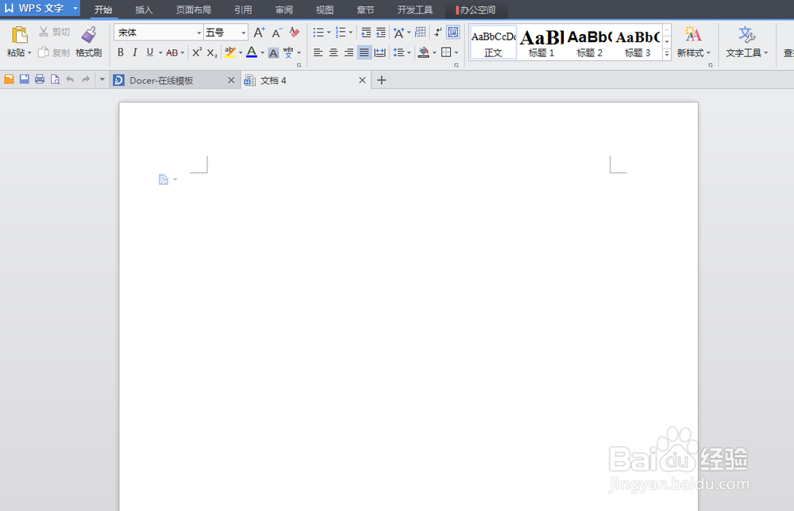Toggle Italic formatting
Screen dimensions: 794x511
tap(135, 52)
